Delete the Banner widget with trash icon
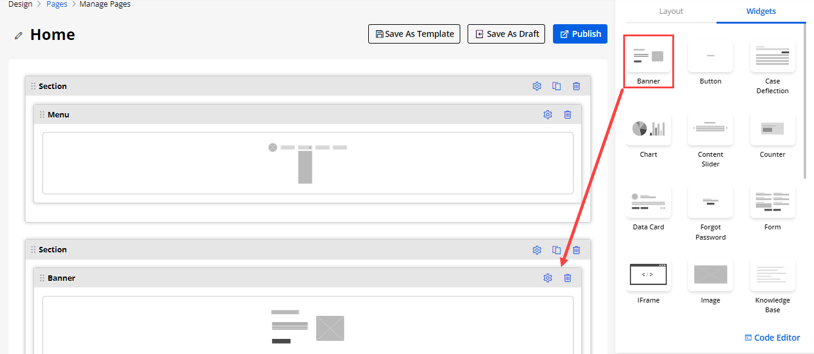This screenshot has width=814, height=354. point(567,278)
